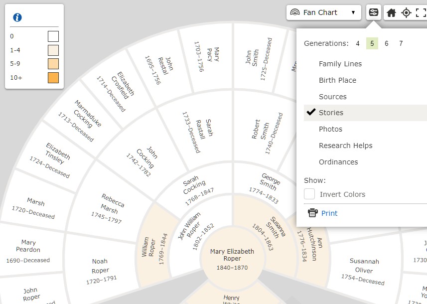The image size is (427, 304).
Task: Select Susannah Oliver 1754-Deceased segment
Action: tap(364, 271)
